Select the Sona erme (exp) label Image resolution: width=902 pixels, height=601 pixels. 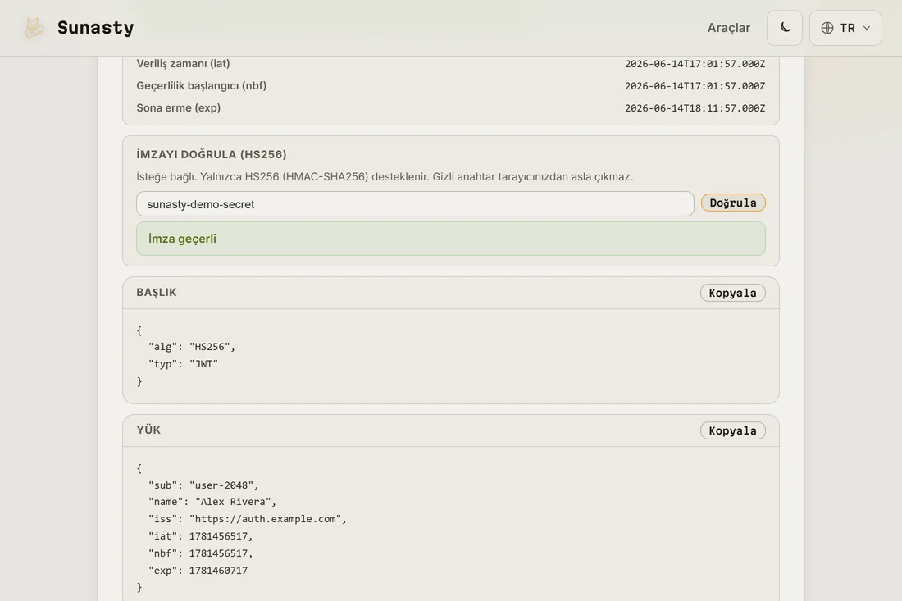click(x=178, y=107)
